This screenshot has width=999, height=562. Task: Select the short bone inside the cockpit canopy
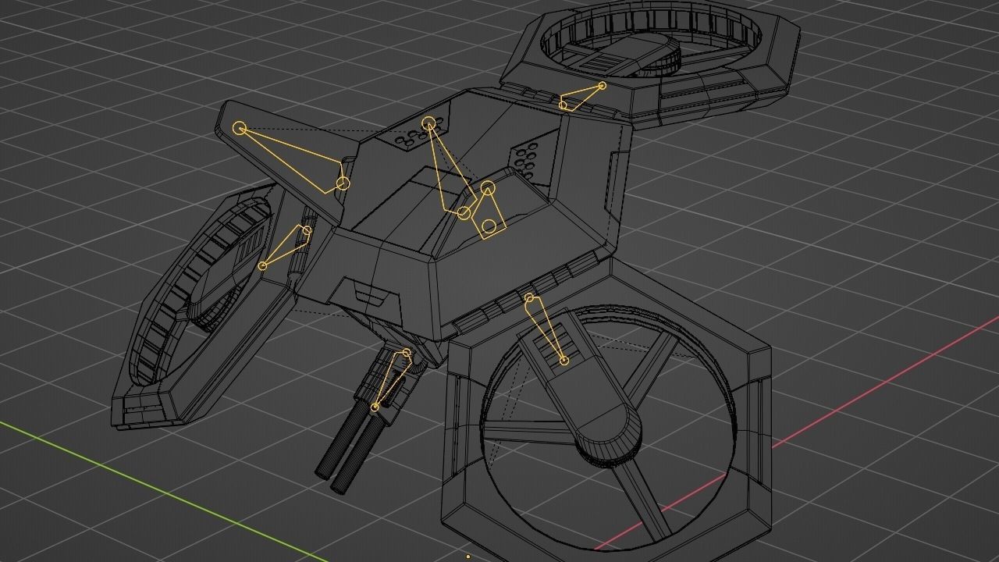pos(489,210)
